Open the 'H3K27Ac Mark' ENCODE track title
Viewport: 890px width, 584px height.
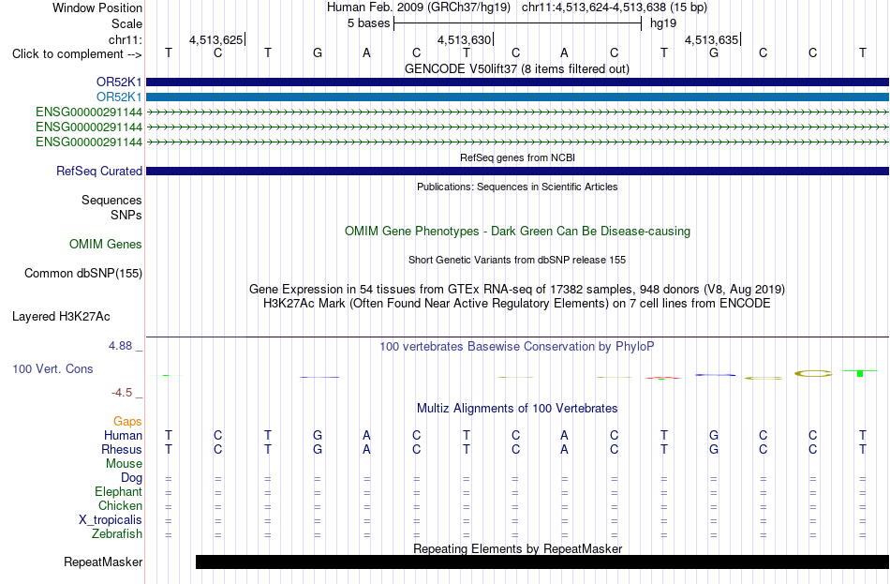(x=517, y=304)
